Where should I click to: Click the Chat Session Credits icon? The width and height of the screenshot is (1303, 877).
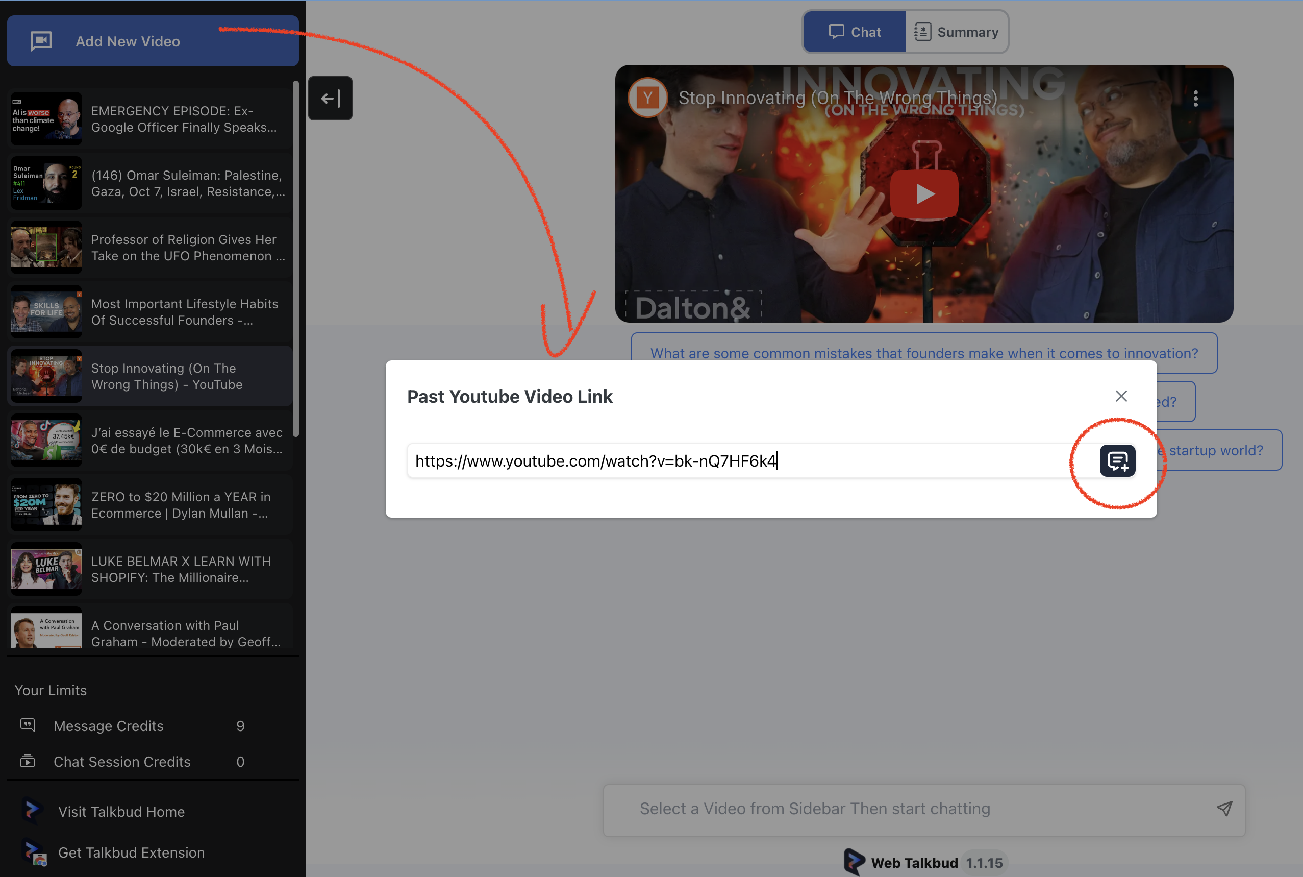tap(28, 761)
